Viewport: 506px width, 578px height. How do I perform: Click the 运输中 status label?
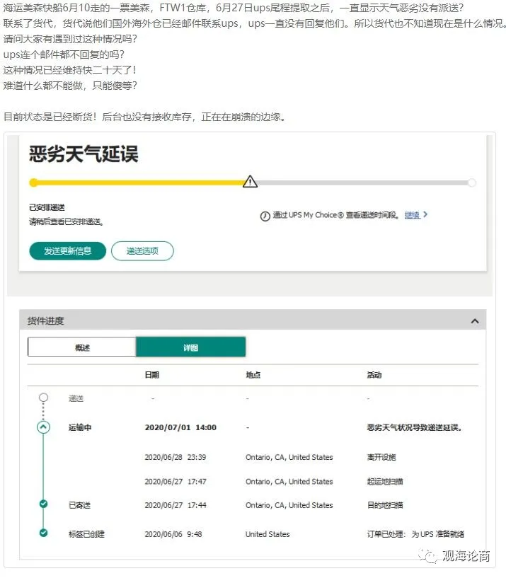point(80,427)
